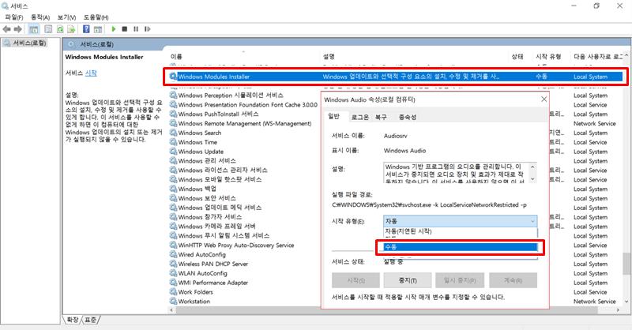The image size is (632, 330).
Task: Click inside the 설명 description text box
Action: (456, 172)
